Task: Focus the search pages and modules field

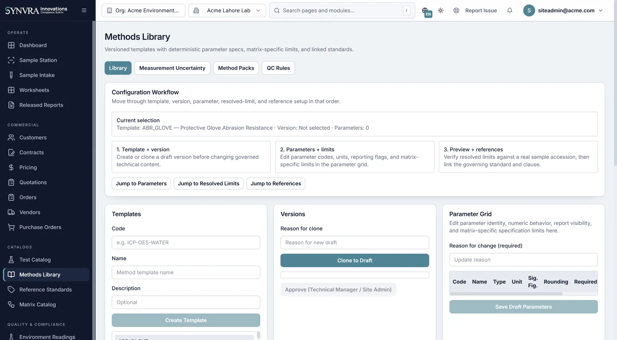Action: (x=342, y=10)
